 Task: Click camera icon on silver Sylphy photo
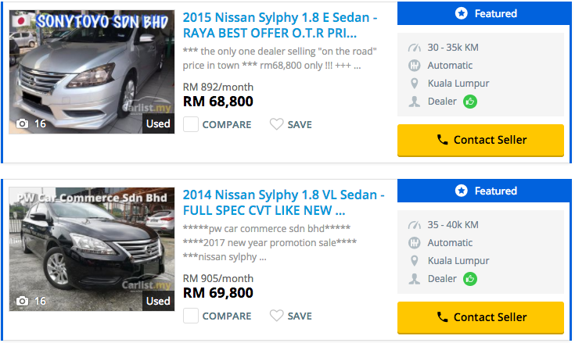[x=22, y=123]
